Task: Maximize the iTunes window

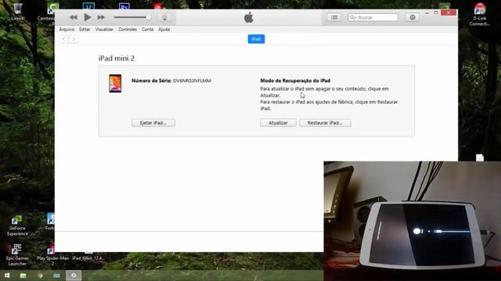Action: (436, 12)
